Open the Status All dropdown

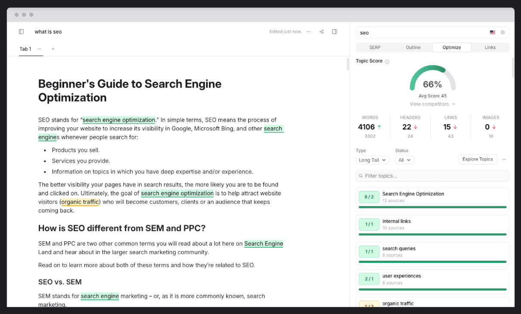405,160
